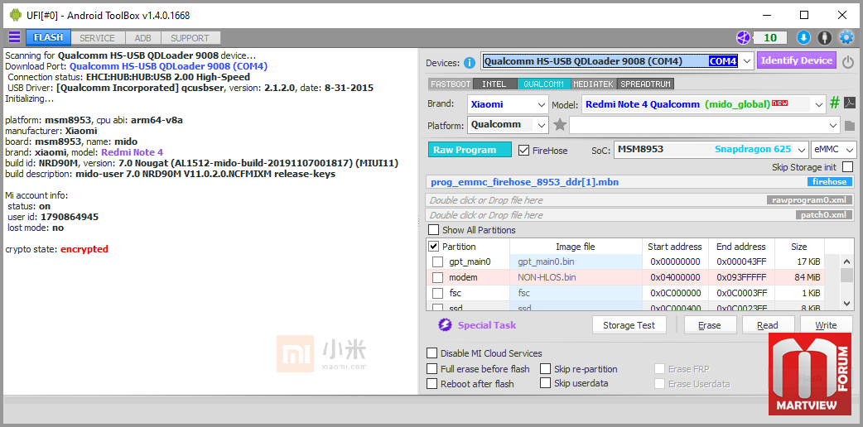
Task: Expand the Devices COM port dropdown
Action: coord(746,61)
